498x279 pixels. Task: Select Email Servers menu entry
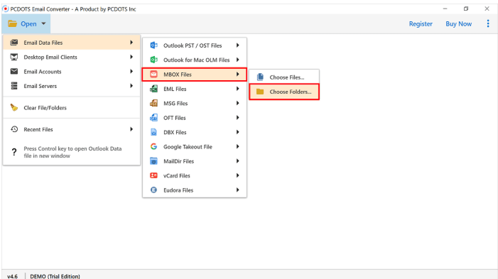coord(72,86)
